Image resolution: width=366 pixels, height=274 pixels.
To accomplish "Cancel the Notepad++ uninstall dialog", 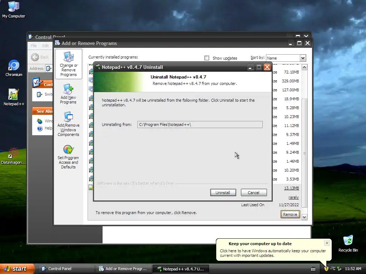I will [x=253, y=192].
